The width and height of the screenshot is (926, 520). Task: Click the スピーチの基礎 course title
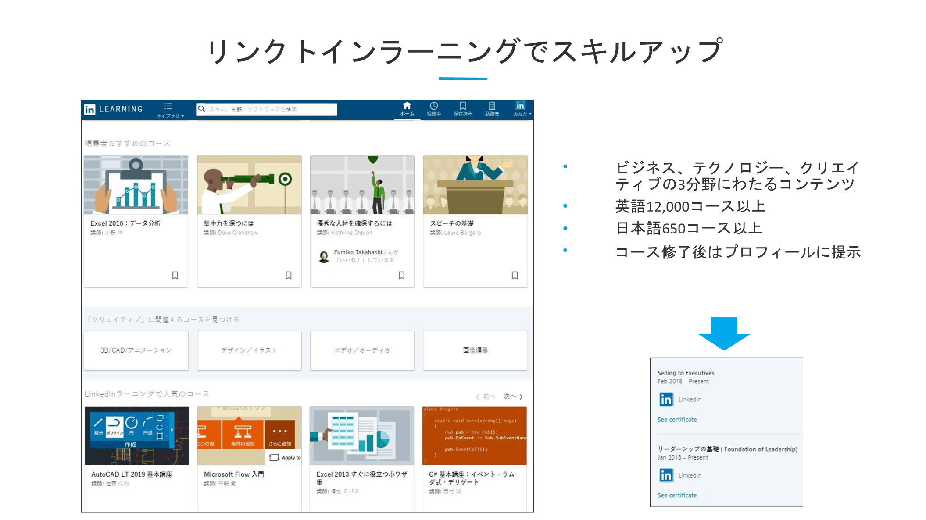click(452, 223)
